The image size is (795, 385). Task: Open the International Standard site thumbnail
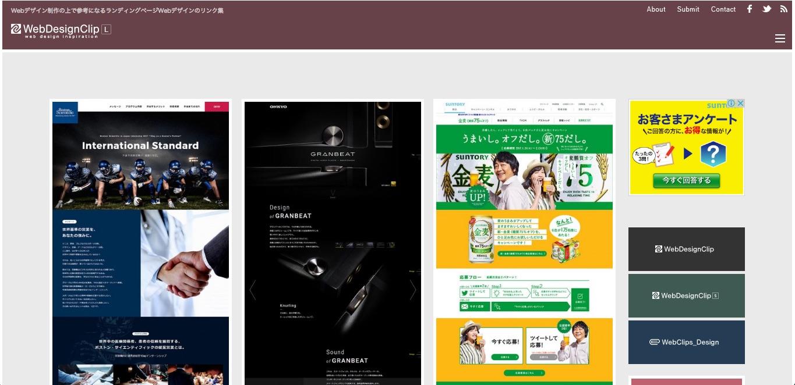[140, 243]
